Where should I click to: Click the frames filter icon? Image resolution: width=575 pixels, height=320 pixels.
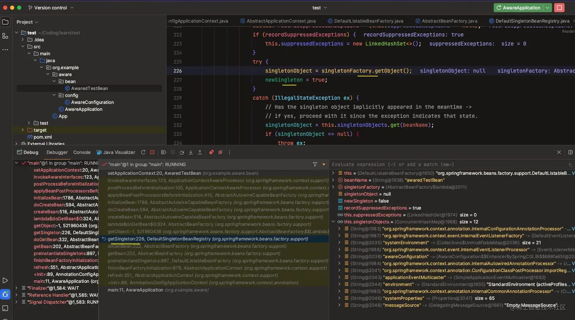(x=315, y=164)
